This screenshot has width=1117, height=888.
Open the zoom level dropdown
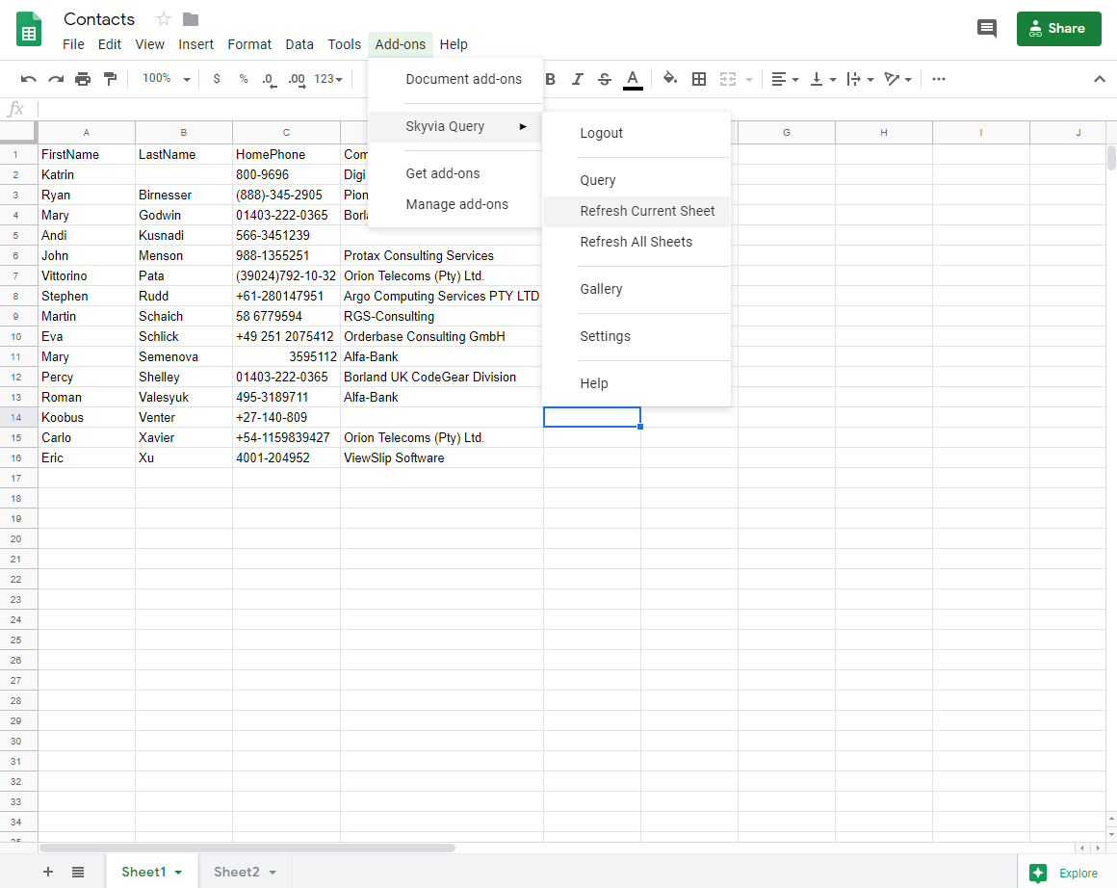[x=167, y=79]
